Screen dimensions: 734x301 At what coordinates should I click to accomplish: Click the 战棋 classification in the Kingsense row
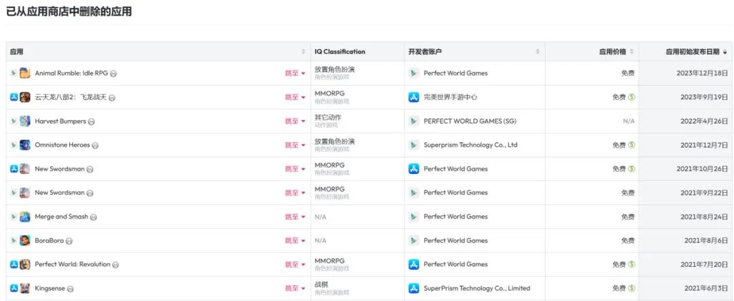321,284
